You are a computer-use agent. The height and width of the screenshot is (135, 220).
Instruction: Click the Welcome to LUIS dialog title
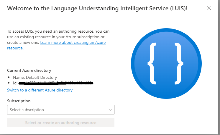pyautogui.click(x=97, y=8)
